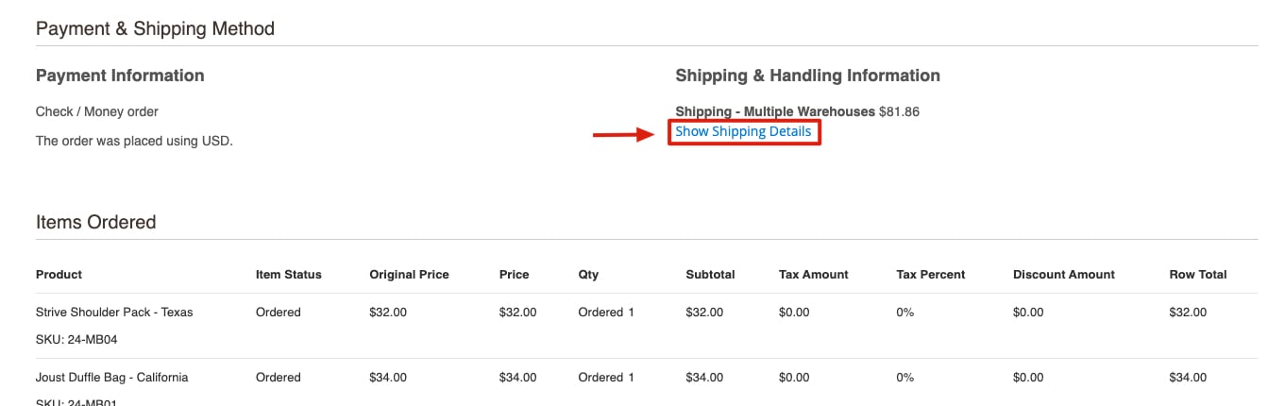This screenshot has width=1268, height=406.
Task: Click the Shipping - Multiple Warehouses label
Action: tap(775, 111)
